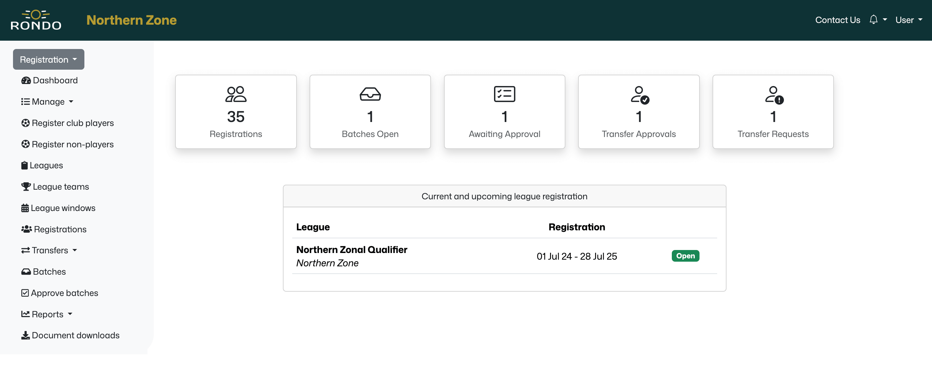Click the Rondo logo

click(36, 20)
